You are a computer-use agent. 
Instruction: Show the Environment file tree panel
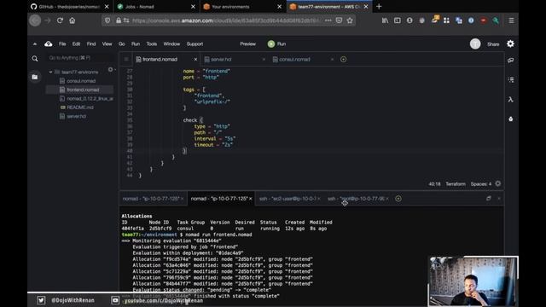(x=35, y=77)
